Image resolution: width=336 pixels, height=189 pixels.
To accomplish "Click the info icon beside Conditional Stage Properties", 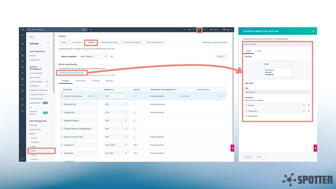I will pyautogui.click(x=176, y=90).
